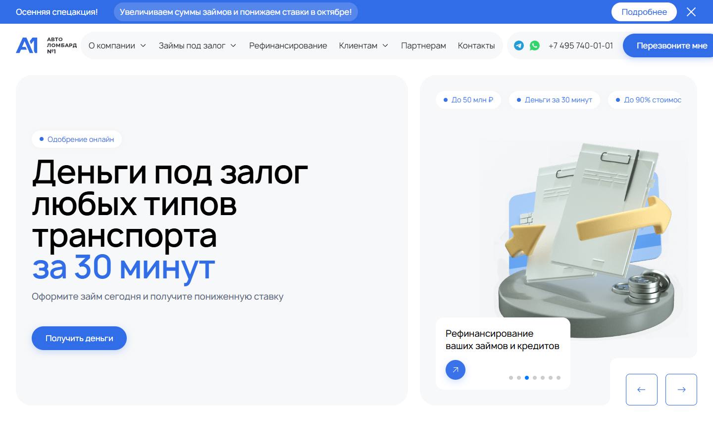Viewport: 713px width, 445px height.
Task: Call the phone number +7 495 740-01-01
Action: (x=581, y=45)
